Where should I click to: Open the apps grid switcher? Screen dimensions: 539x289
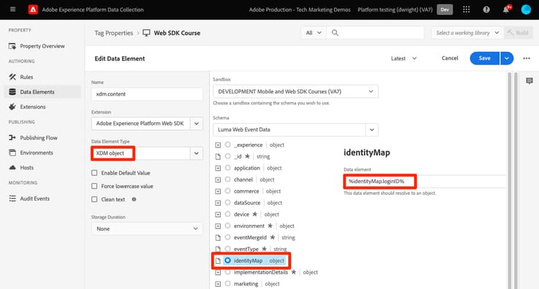click(466, 9)
